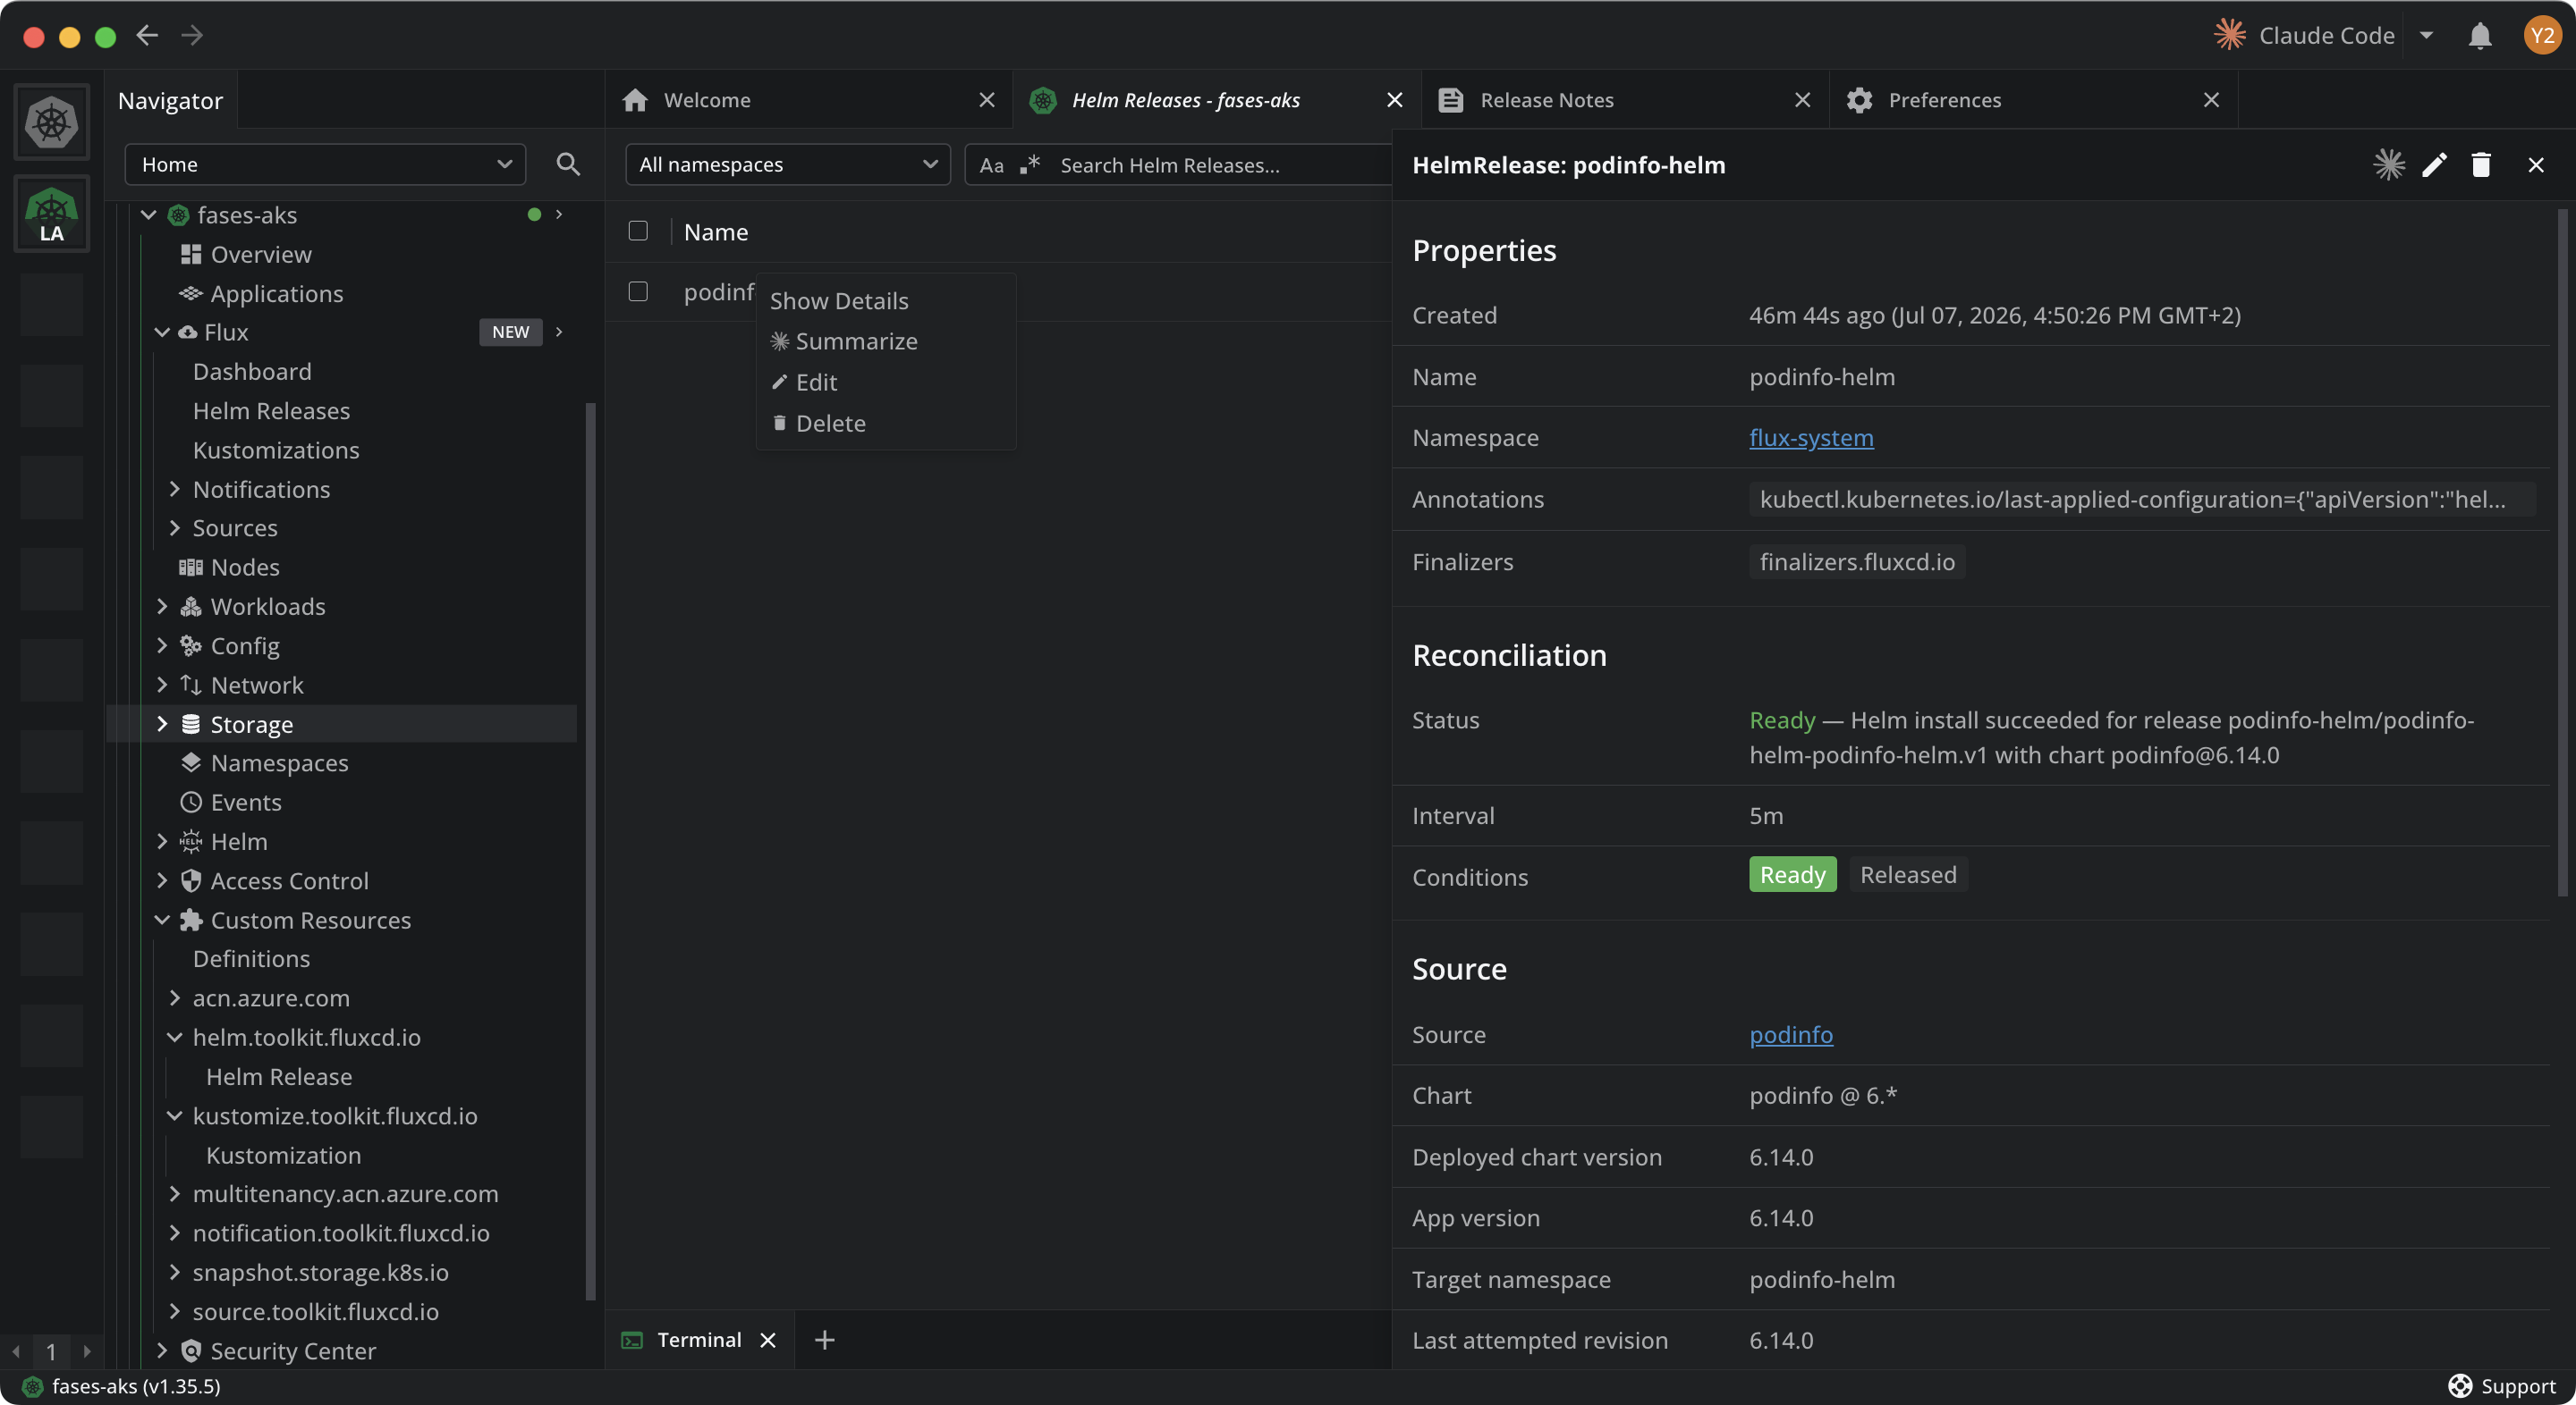Click the Events clock icon
The image size is (2576, 1405).
(190, 803)
